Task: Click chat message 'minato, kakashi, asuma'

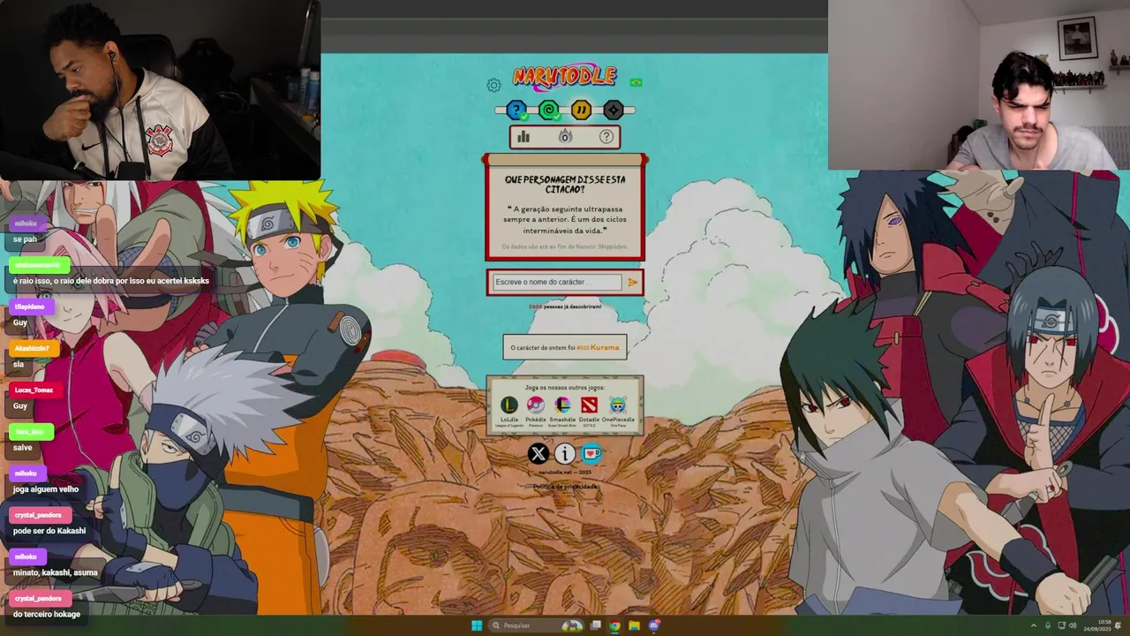Action: pos(56,572)
